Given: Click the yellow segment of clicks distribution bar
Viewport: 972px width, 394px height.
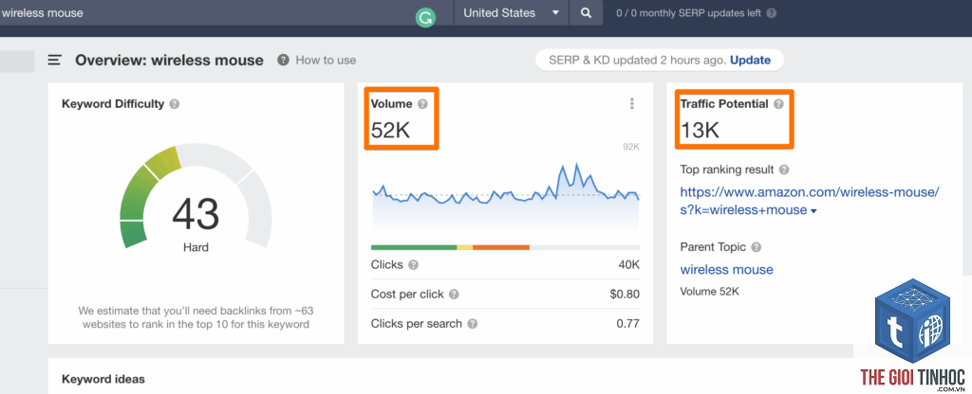Looking at the screenshot, I should (465, 247).
